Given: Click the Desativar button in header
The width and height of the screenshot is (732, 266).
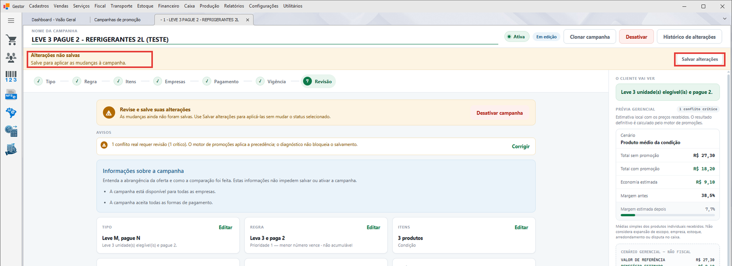Looking at the screenshot, I should (x=636, y=37).
